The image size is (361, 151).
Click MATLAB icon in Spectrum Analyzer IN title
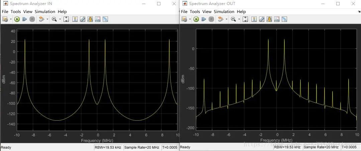coord(5,4)
